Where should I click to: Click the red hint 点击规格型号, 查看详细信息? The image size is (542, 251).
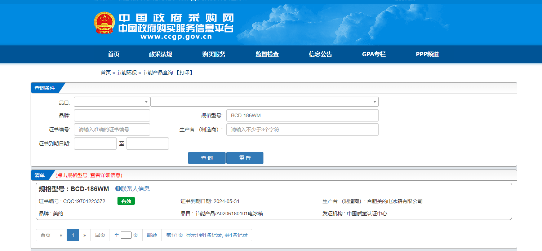(x=89, y=175)
